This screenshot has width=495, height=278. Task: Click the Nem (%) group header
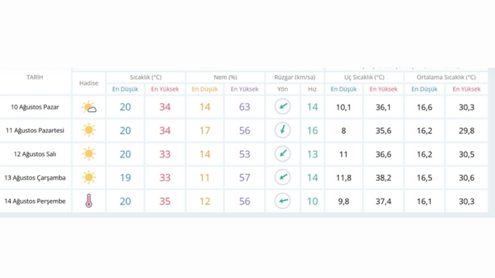[x=225, y=78]
